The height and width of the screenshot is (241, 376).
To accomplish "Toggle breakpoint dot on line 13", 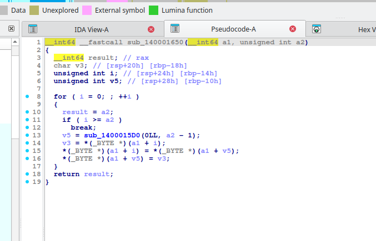I will pyautogui.click(x=27, y=135).
